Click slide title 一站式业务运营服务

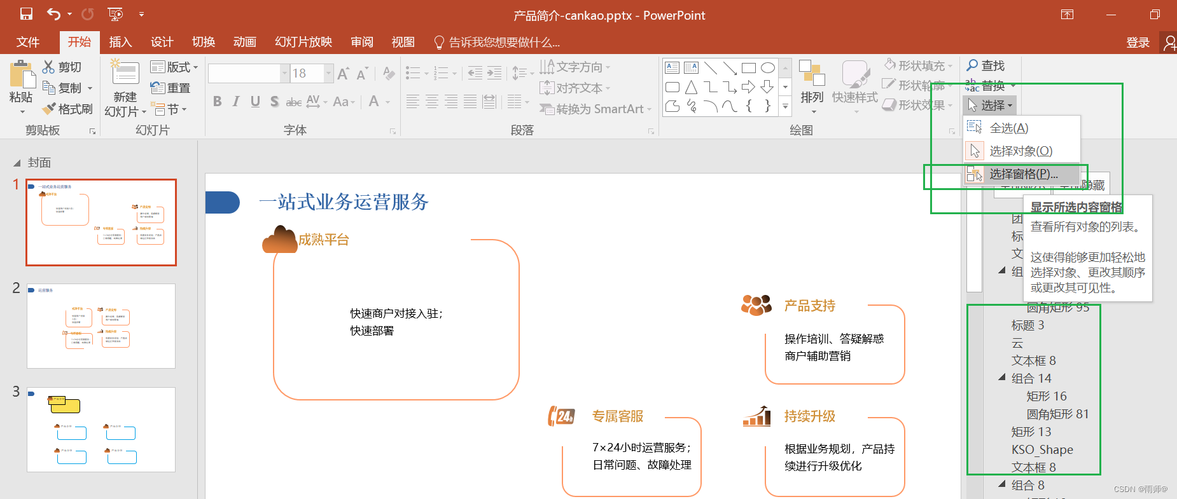344,202
